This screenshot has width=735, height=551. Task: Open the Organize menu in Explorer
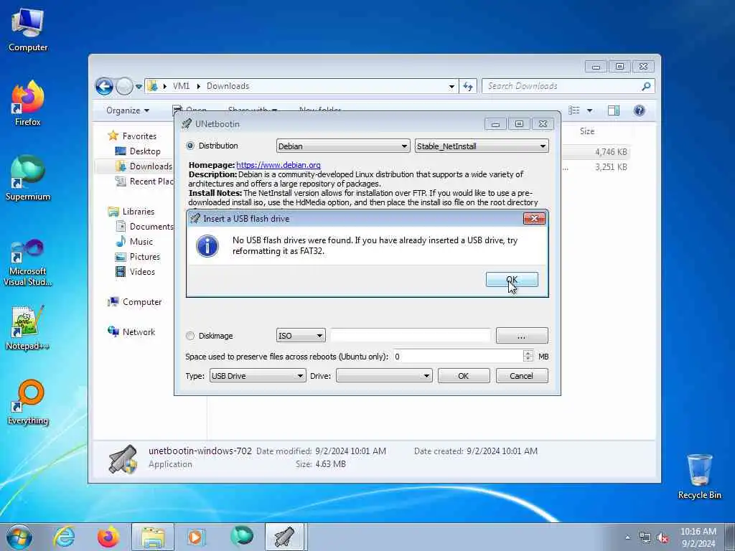click(128, 110)
